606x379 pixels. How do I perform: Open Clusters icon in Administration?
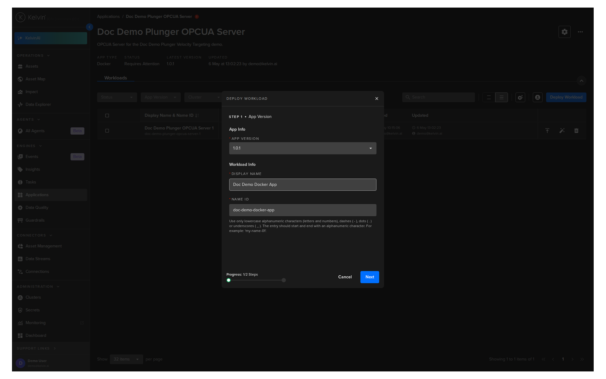coord(20,298)
